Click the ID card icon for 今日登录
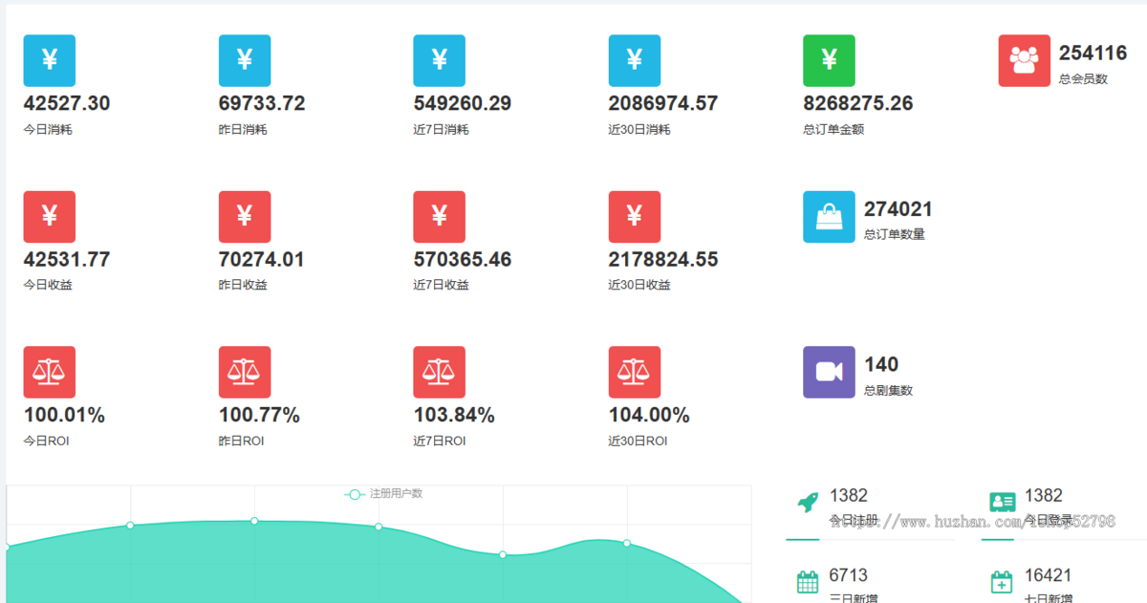1147x603 pixels. [x=1003, y=502]
